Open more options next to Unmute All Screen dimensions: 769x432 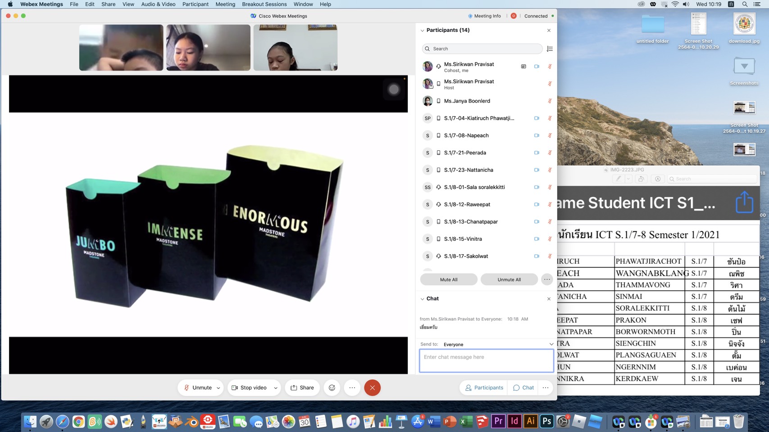pos(547,279)
